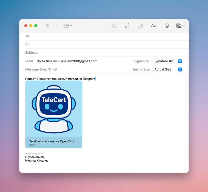Click the Send message paper plane icon

coord(47,26)
